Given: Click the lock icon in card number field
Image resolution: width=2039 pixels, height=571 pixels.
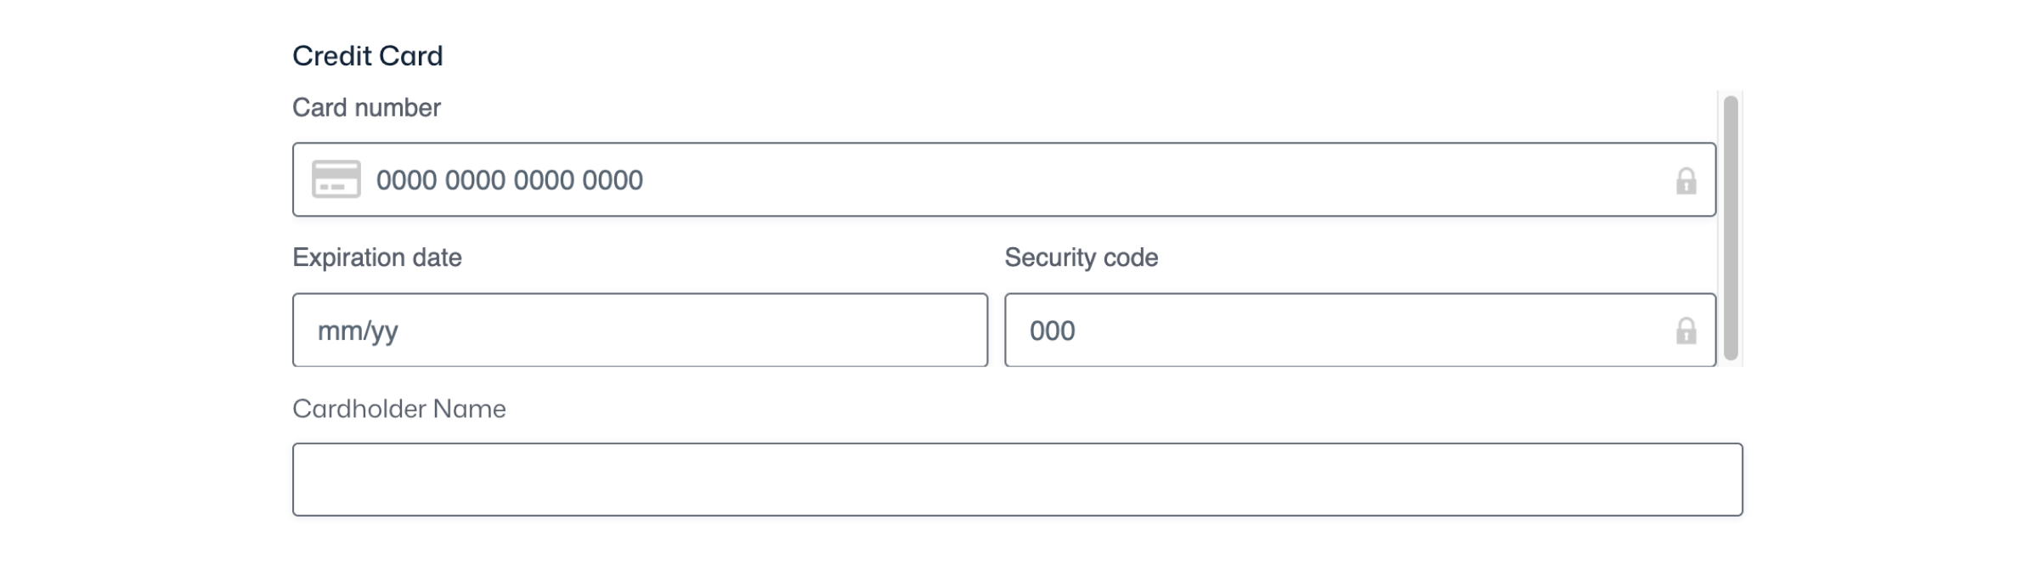Looking at the screenshot, I should pos(1686,179).
